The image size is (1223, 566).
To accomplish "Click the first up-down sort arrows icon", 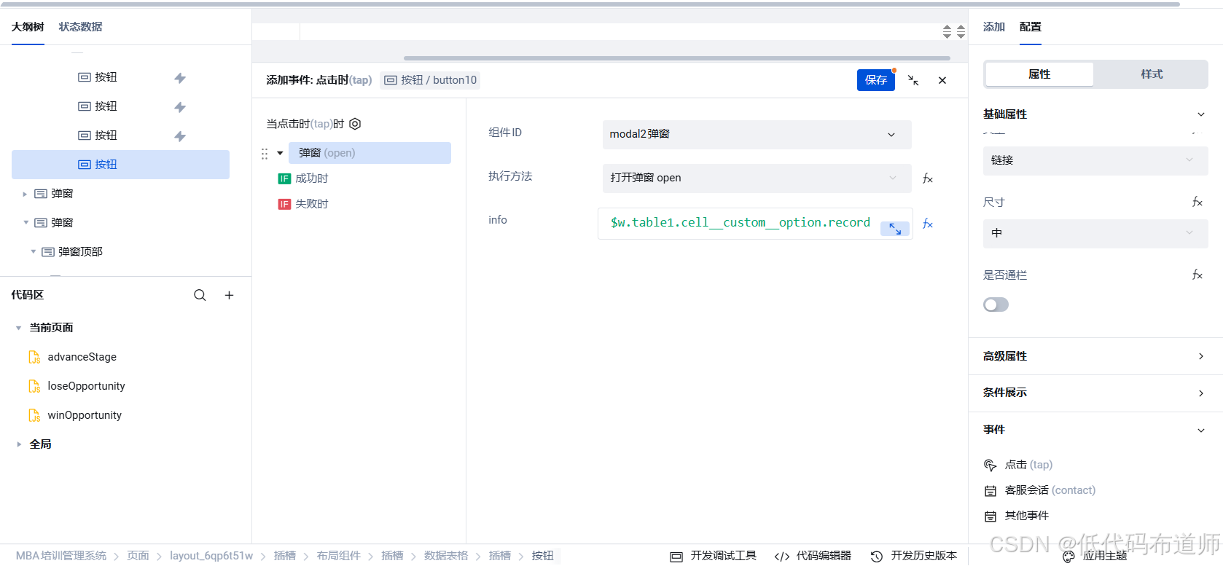I will click(x=947, y=31).
